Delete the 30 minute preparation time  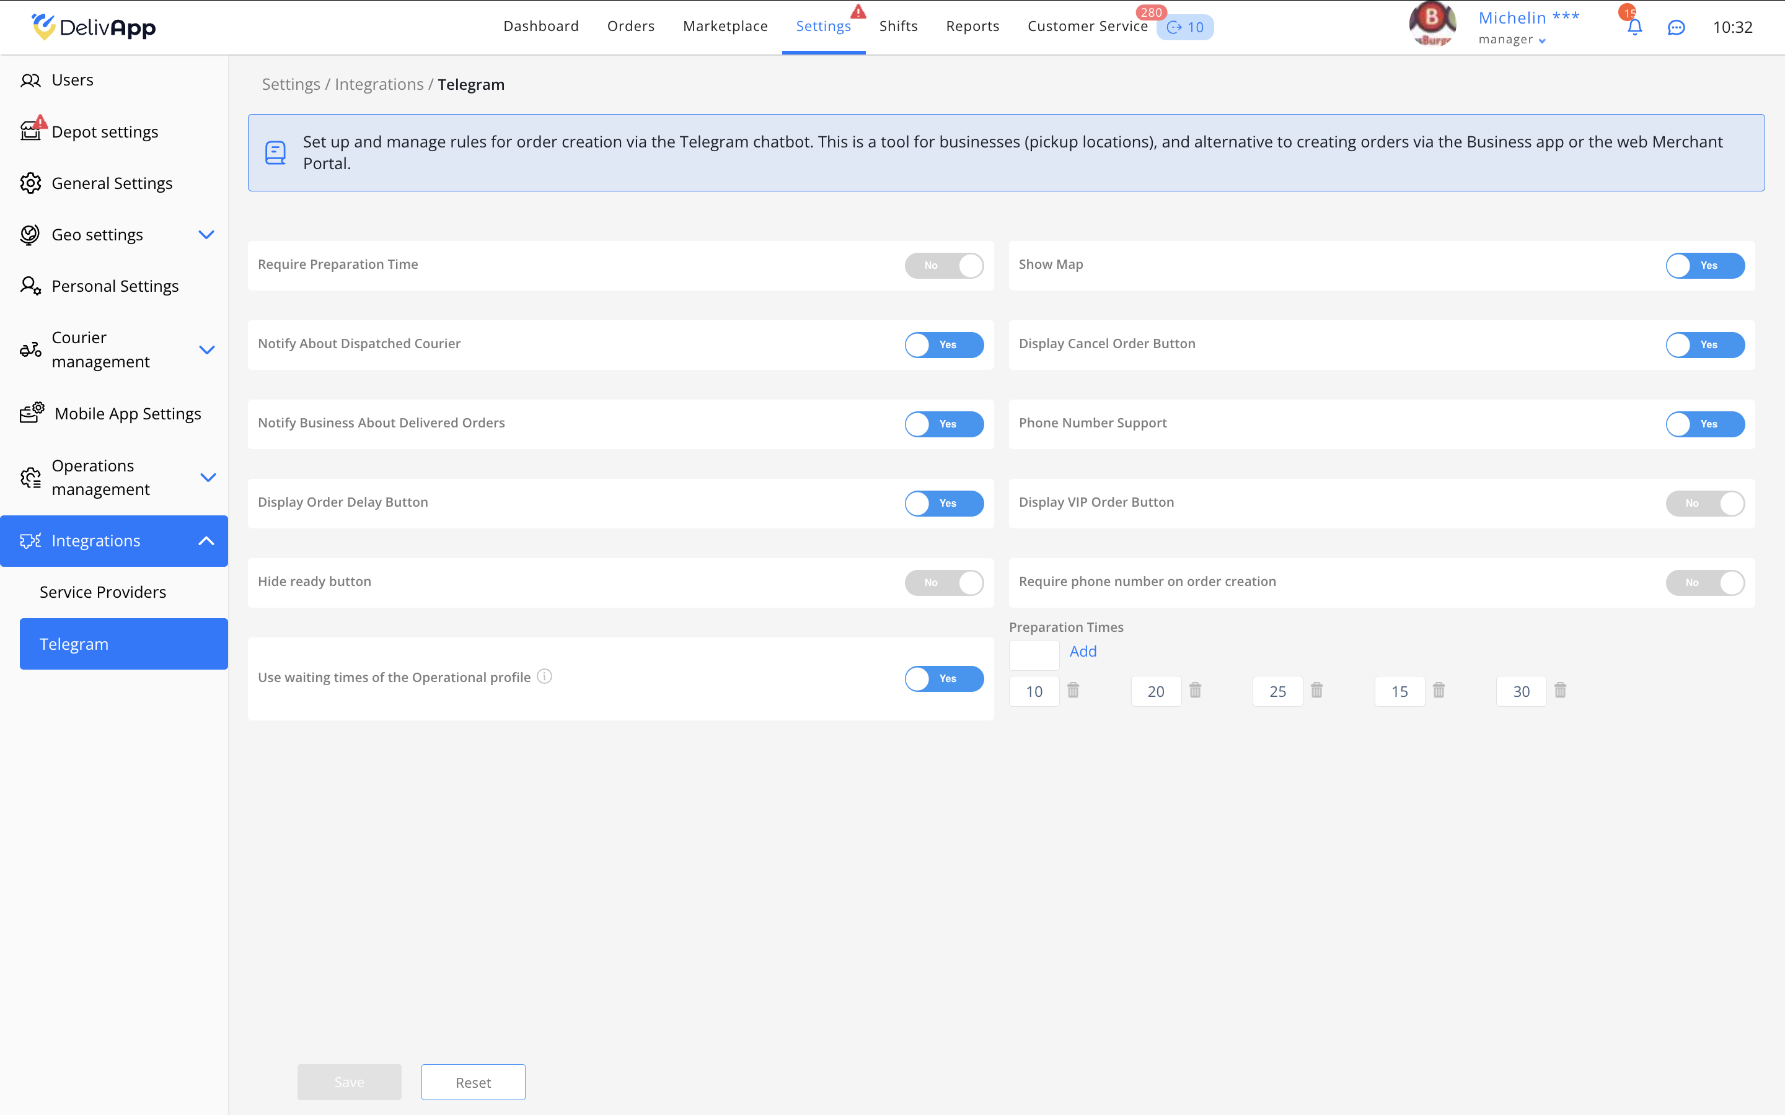coord(1560,690)
